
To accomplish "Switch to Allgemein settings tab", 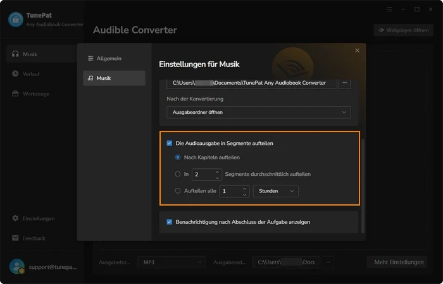I will (x=114, y=58).
